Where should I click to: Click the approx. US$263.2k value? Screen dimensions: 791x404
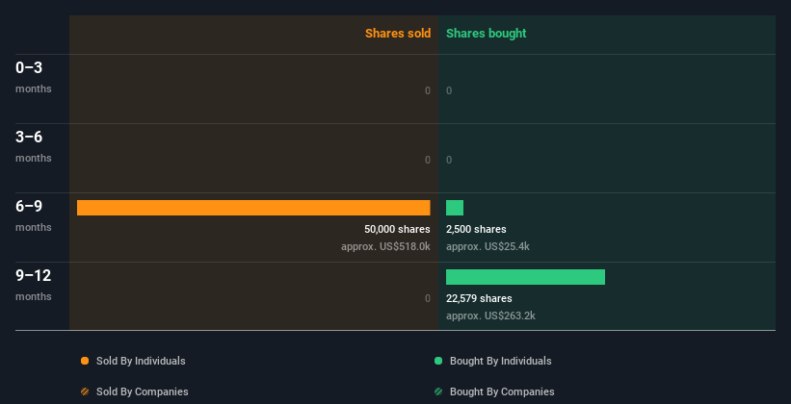pyautogui.click(x=490, y=316)
